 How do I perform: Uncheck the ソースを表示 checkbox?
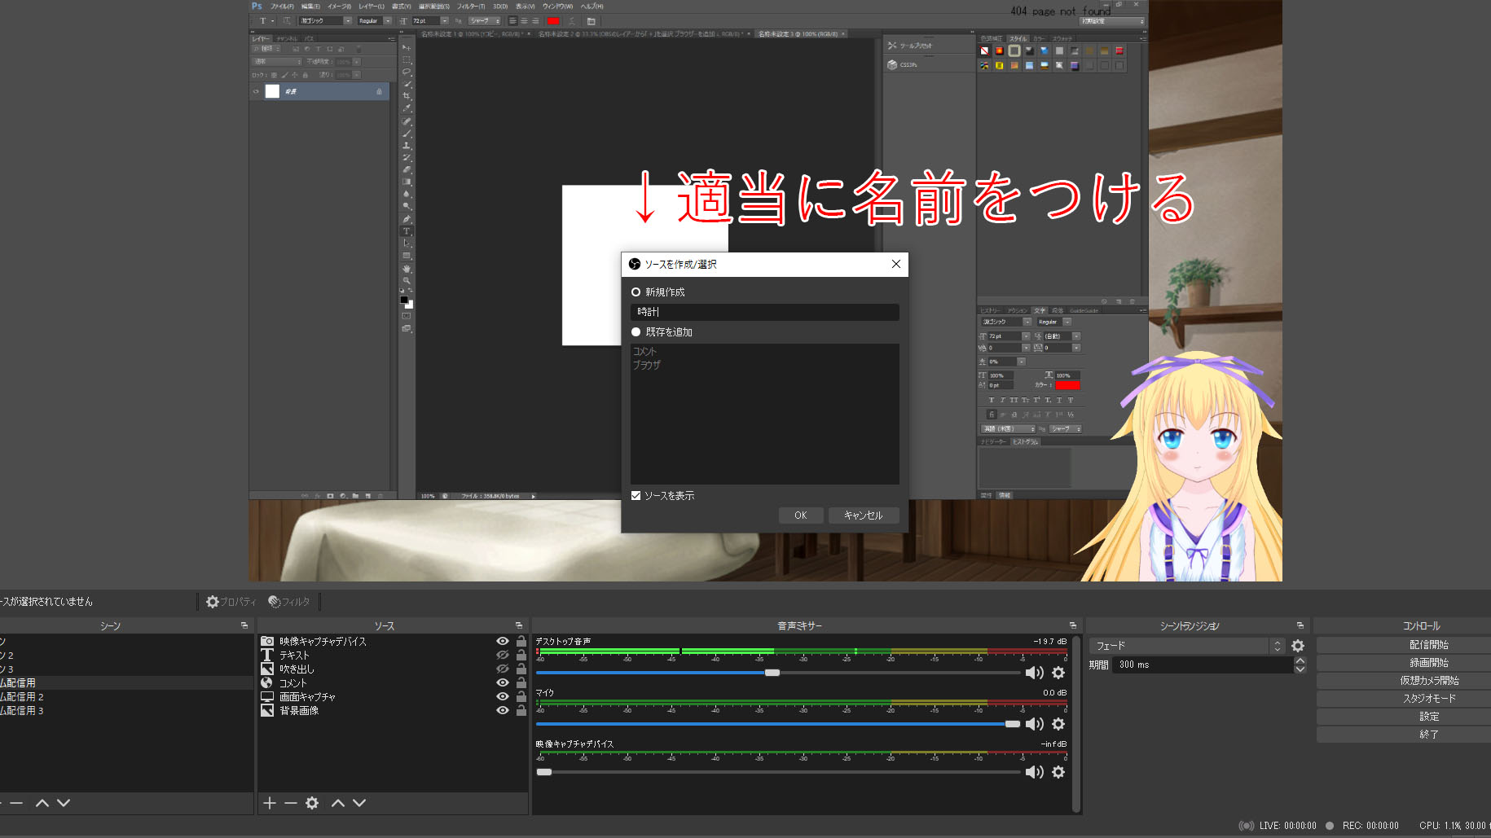[636, 495]
